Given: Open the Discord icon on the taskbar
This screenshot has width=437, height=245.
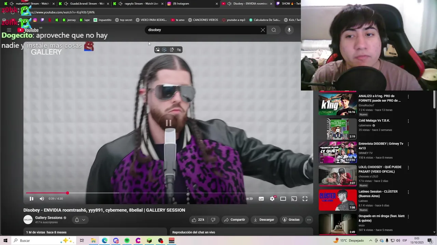Looking at the screenshot, I should tap(116, 241).
